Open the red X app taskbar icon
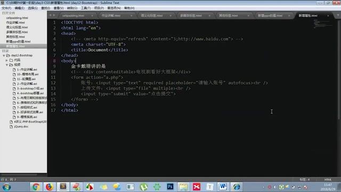This screenshot has height=192, width=341. 197,187
